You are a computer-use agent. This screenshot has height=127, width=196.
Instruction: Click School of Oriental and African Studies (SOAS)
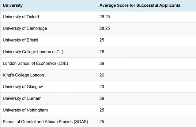coord(45,122)
